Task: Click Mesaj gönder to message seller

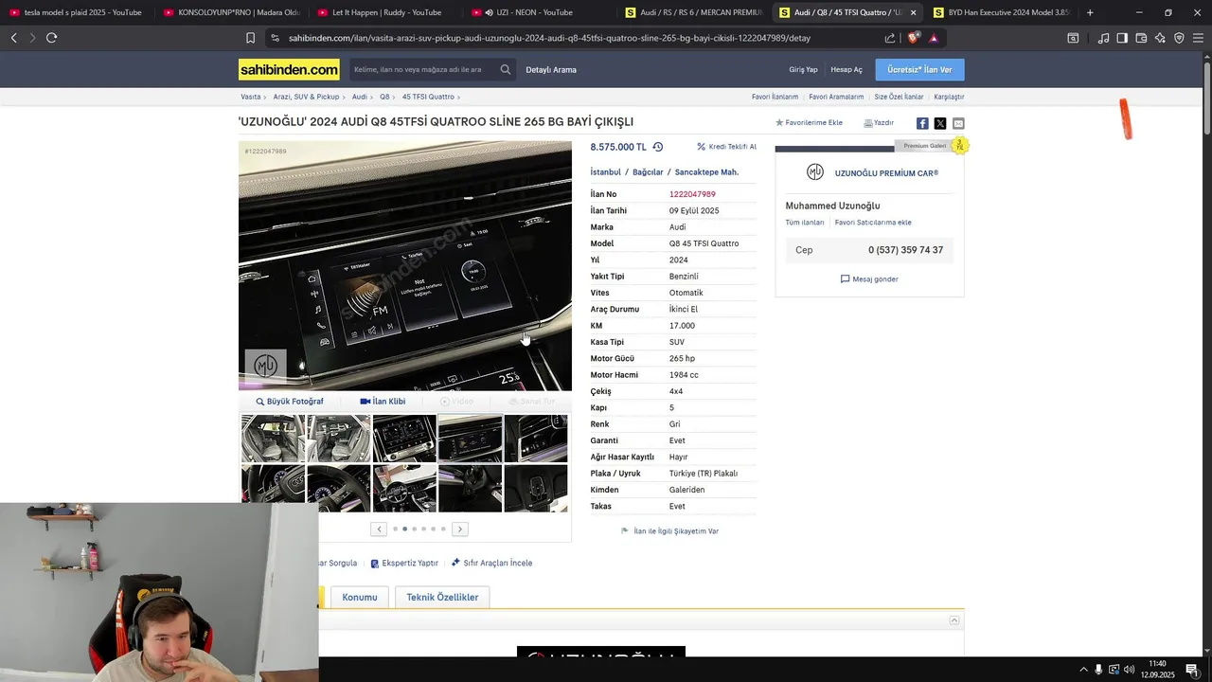Action: (869, 279)
